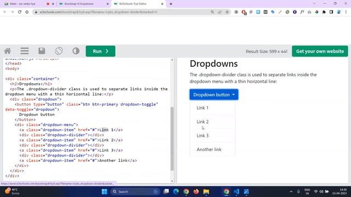Click the taskbar Search box
This screenshot has width=351, height=197.
pos(135,192)
